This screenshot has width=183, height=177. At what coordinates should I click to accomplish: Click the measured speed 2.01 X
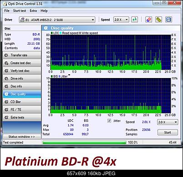(146, 122)
